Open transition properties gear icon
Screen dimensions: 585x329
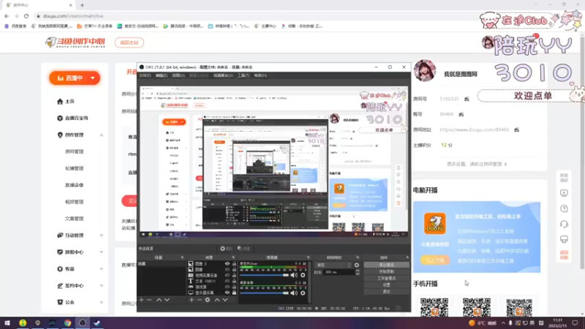[x=357, y=265]
